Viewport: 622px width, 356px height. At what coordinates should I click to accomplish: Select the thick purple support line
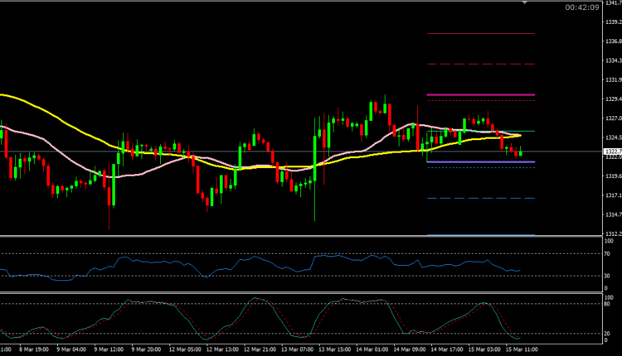[x=479, y=162]
